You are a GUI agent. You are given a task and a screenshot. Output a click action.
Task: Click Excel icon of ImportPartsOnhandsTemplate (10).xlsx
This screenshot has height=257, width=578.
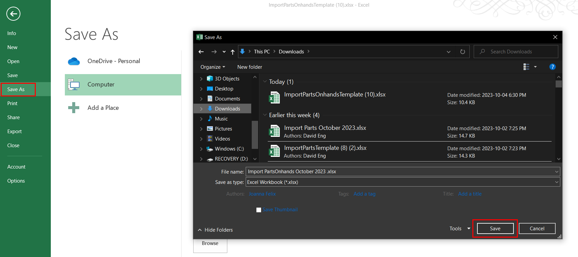click(274, 98)
